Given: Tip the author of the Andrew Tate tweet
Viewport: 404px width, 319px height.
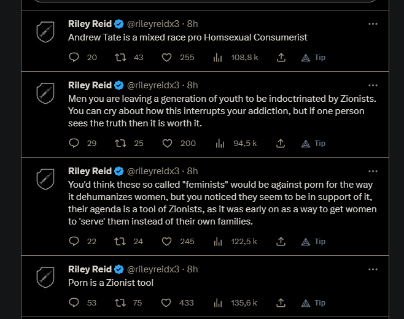Looking at the screenshot, I should click(313, 58).
